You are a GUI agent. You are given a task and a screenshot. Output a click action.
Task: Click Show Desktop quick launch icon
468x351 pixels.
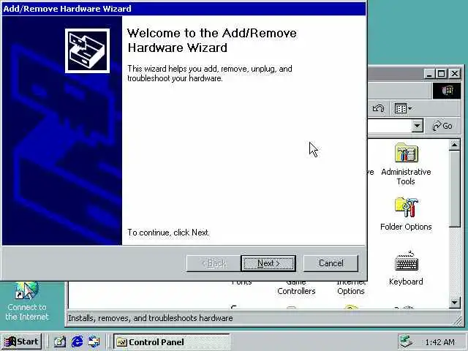coord(59,341)
